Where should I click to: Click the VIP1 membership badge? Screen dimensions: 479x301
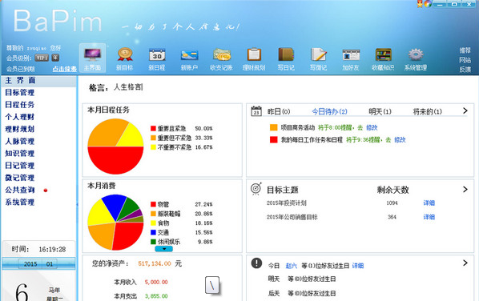click(42, 58)
